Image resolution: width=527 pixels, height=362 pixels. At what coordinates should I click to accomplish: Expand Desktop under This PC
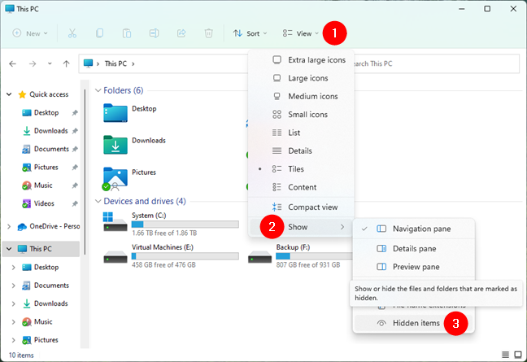[14, 267]
